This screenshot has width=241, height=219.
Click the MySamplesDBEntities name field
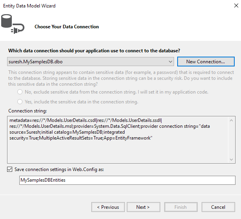(127, 180)
